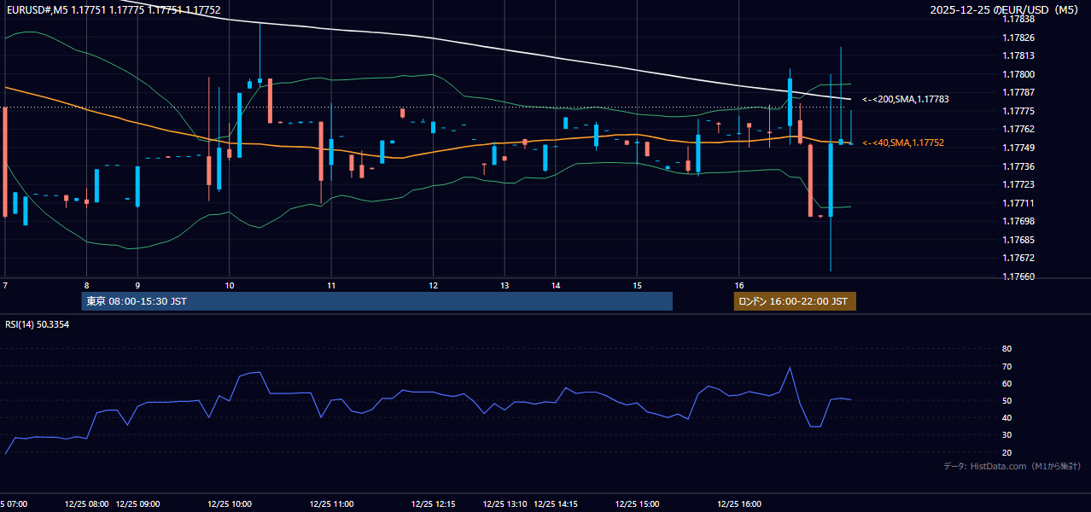
Task: Click the RSI 30 level label
Action: [1006, 435]
